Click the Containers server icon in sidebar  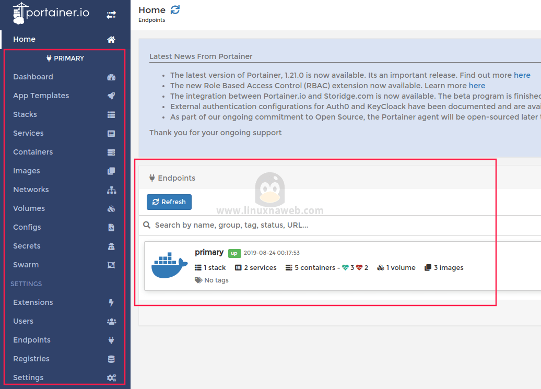pyautogui.click(x=111, y=152)
